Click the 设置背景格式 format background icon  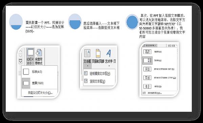39,53
